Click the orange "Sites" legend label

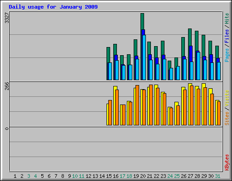pos(227,119)
